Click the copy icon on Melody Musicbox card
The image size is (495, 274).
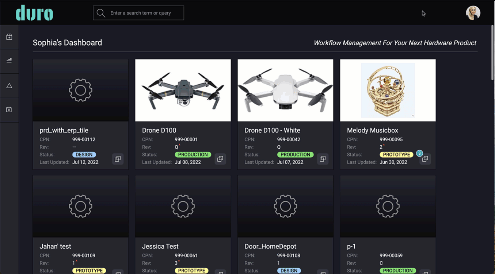425,159
